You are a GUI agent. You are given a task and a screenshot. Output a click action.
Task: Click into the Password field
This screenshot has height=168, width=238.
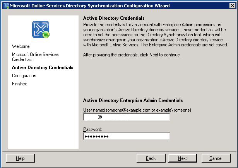[x=127, y=136]
